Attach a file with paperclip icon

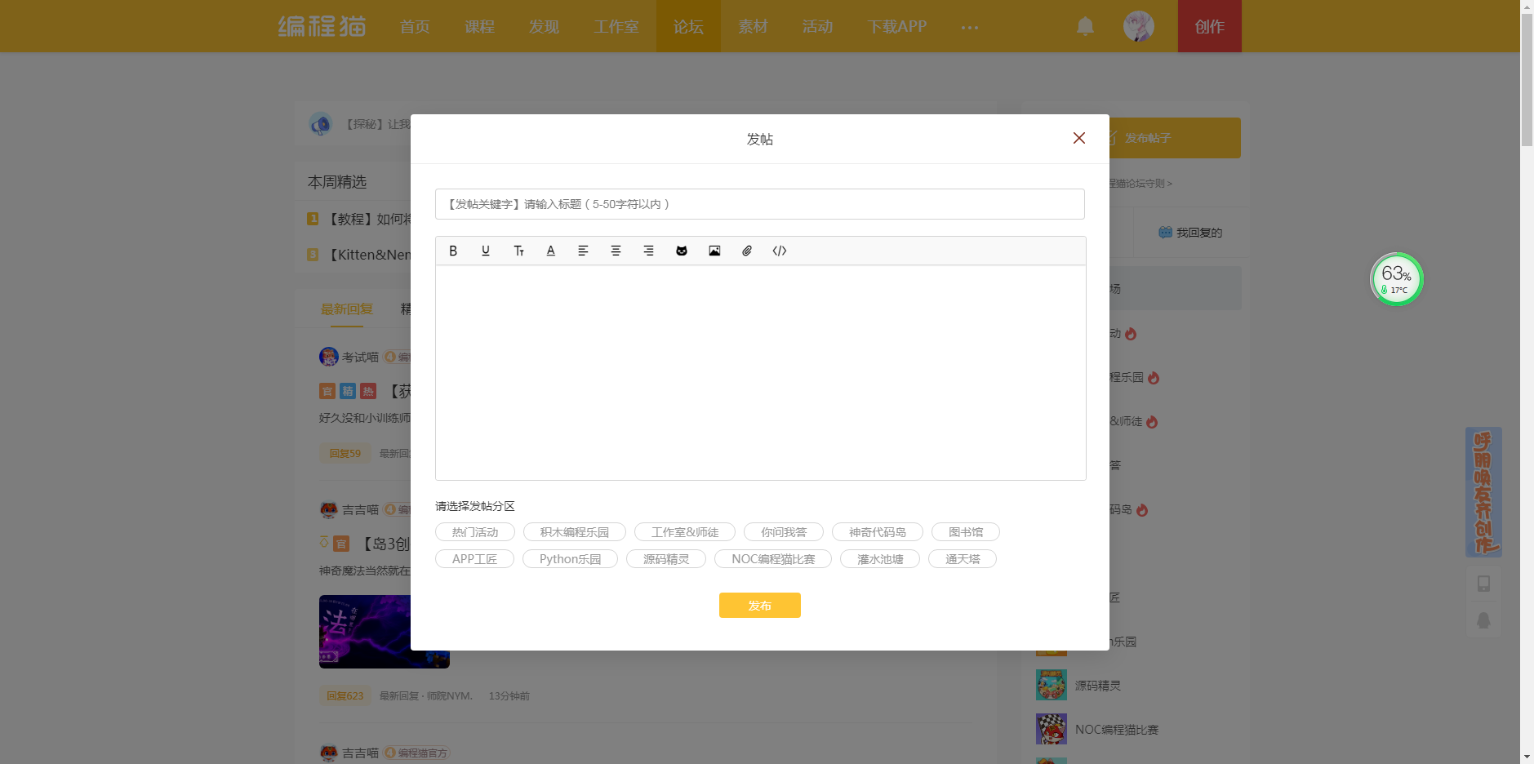(x=747, y=251)
